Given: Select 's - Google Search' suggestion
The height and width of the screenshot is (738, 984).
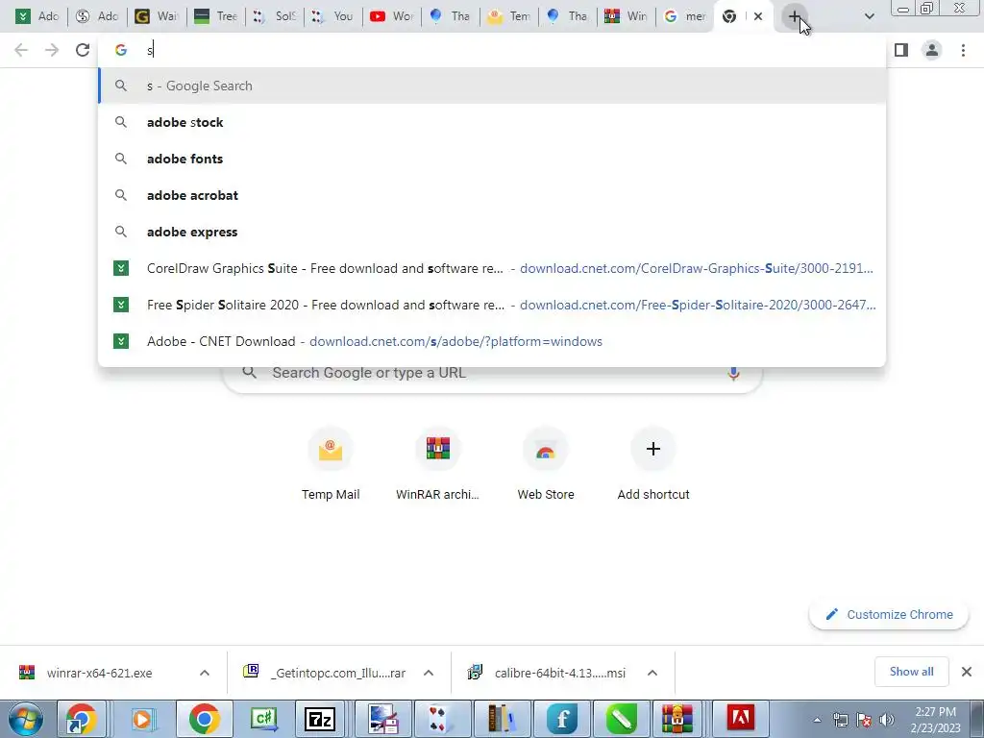Looking at the screenshot, I should (492, 86).
